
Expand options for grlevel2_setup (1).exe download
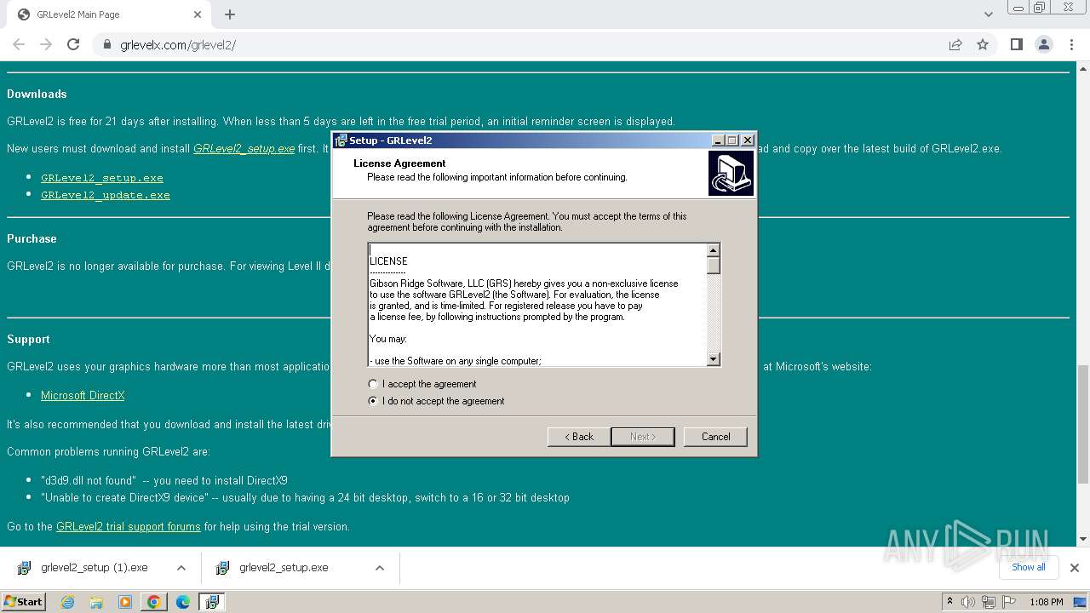[x=181, y=568]
